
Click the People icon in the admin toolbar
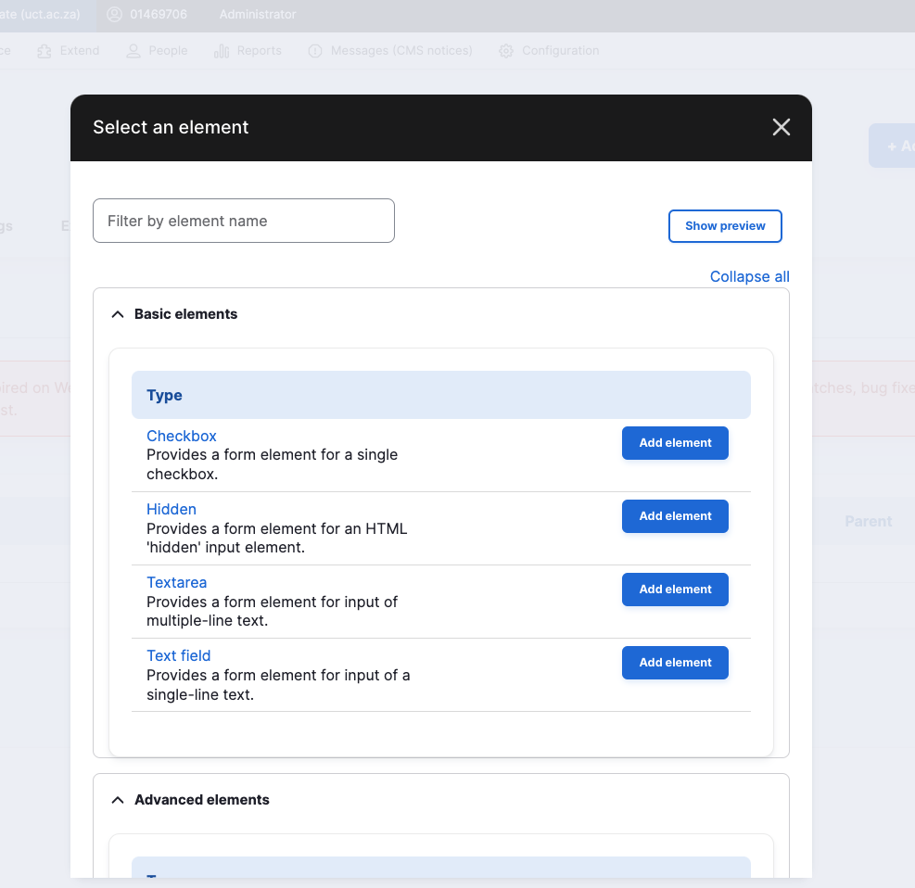pyautogui.click(x=132, y=51)
